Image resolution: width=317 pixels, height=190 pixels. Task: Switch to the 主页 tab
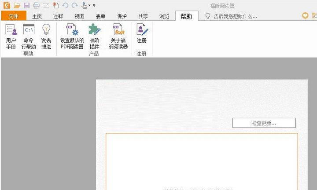(37, 16)
